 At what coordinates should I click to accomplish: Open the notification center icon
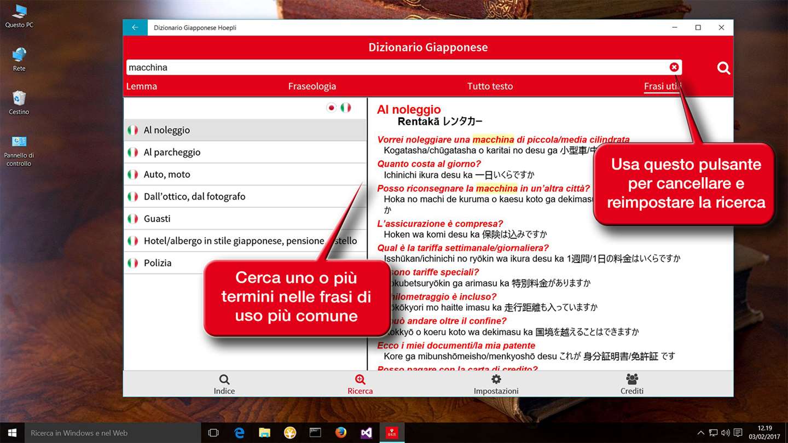click(738, 433)
